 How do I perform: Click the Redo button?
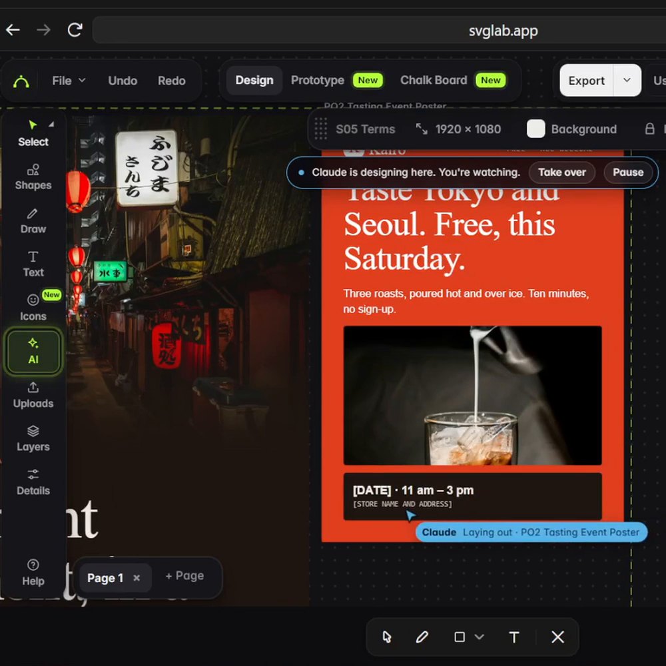point(172,81)
